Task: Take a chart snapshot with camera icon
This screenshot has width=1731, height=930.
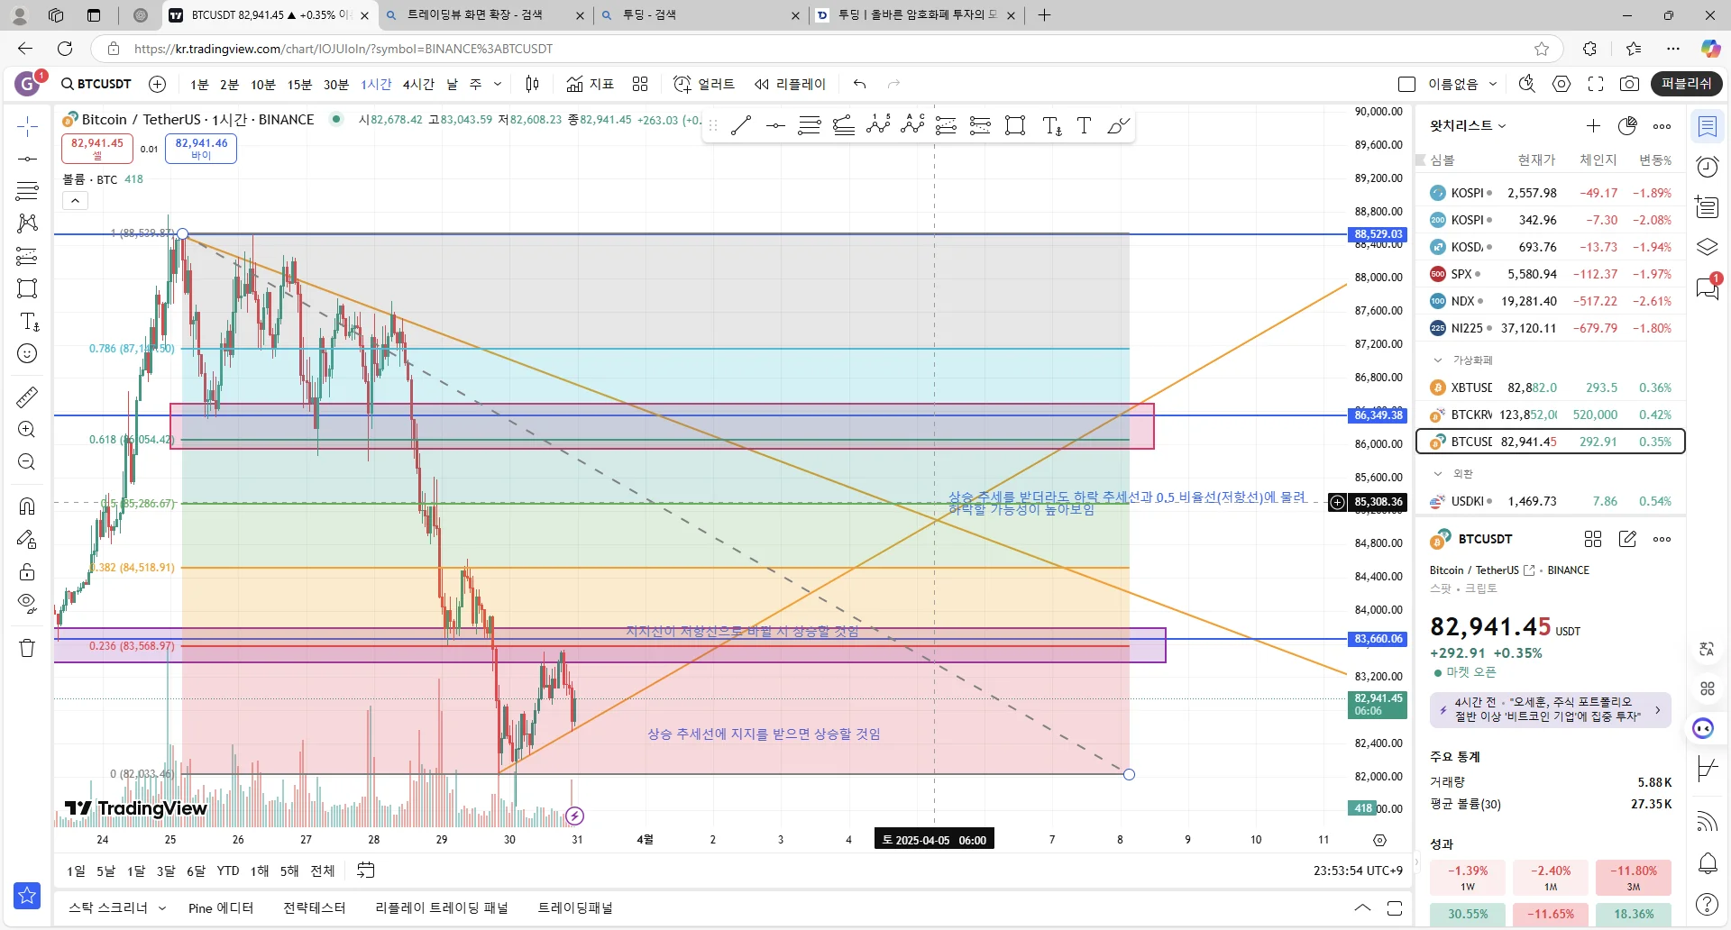Action: click(x=1629, y=84)
